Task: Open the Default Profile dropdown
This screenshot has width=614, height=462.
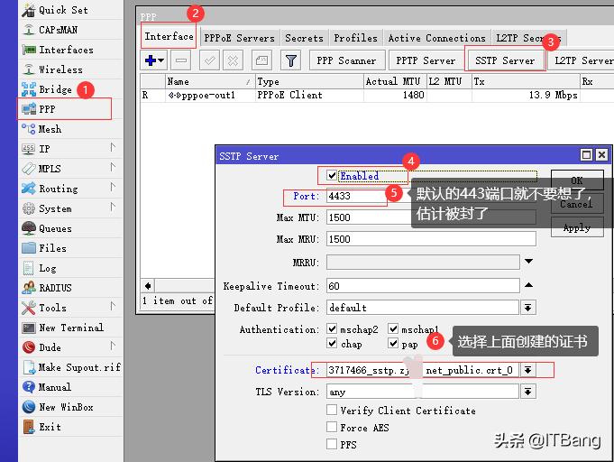Action: point(528,308)
